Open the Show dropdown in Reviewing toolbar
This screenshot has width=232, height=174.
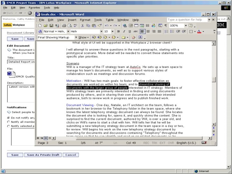click(x=83, y=37)
